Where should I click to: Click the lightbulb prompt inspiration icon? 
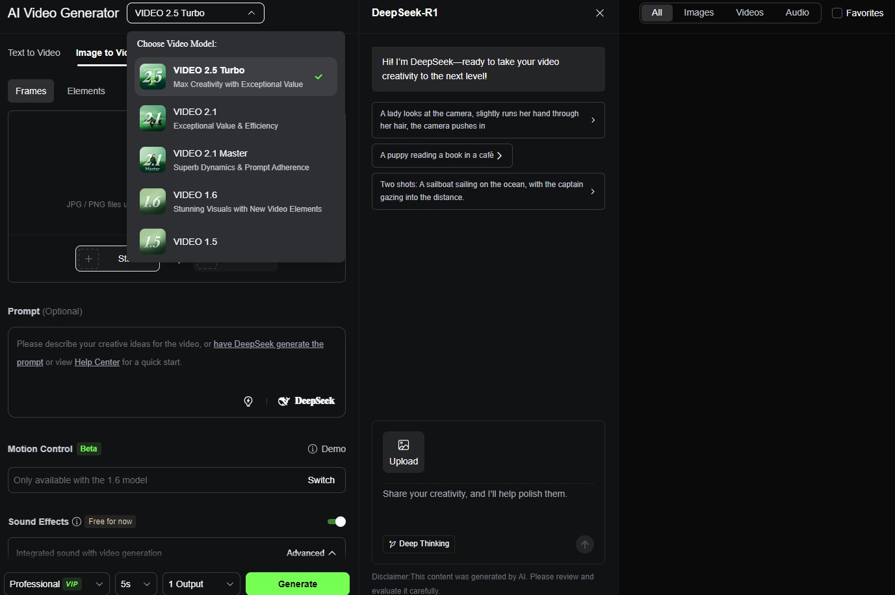tap(248, 401)
